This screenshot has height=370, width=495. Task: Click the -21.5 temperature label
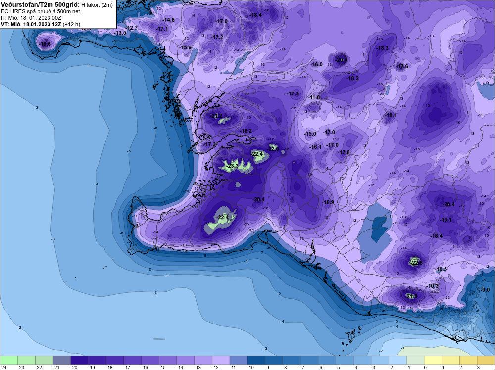click(x=411, y=296)
